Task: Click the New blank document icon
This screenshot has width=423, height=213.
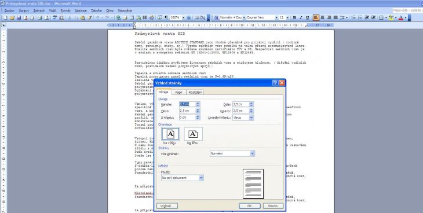Action: tap(5, 18)
